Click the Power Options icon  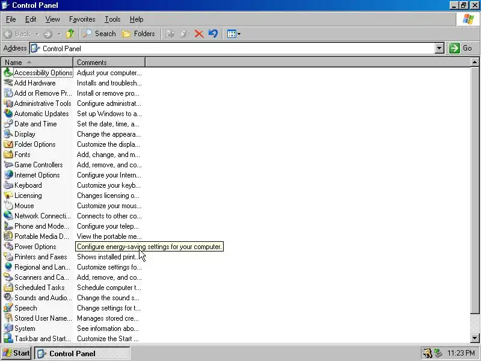(8, 247)
